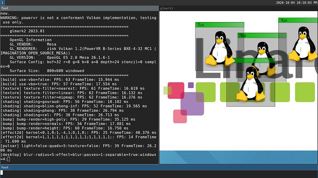Click the texture-filter=linear result line
This screenshot has height=178, width=318.
pos(71,93)
